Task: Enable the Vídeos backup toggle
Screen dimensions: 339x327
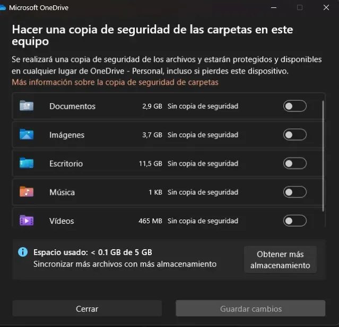Action: 294,221
